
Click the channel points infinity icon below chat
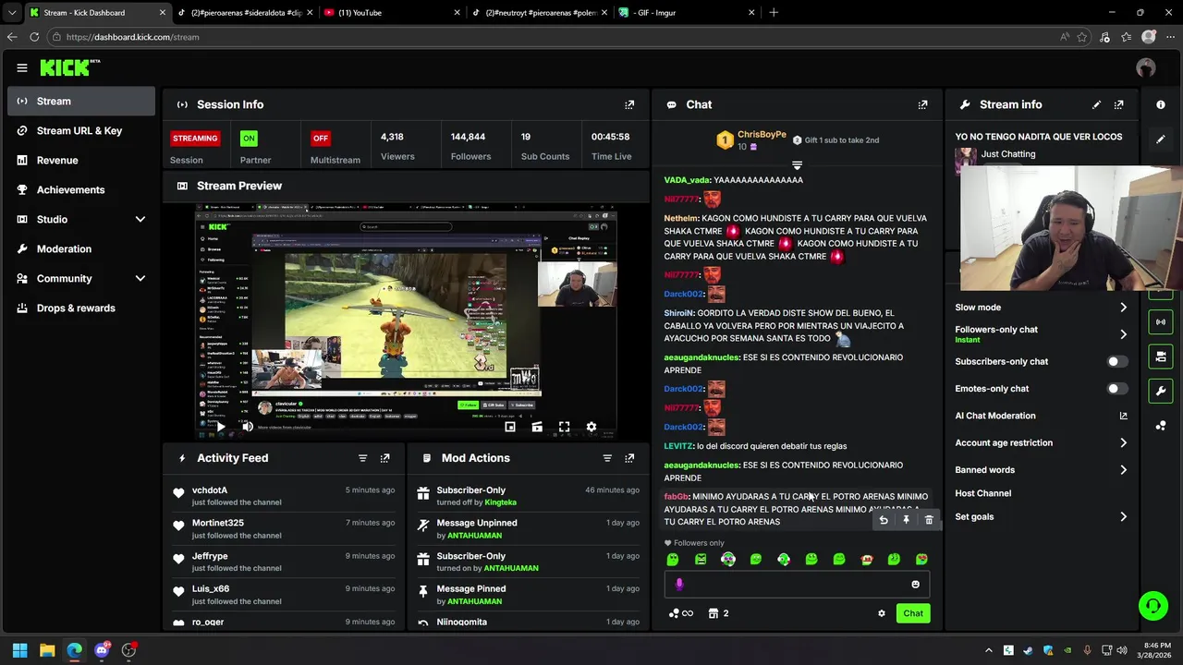(680, 613)
